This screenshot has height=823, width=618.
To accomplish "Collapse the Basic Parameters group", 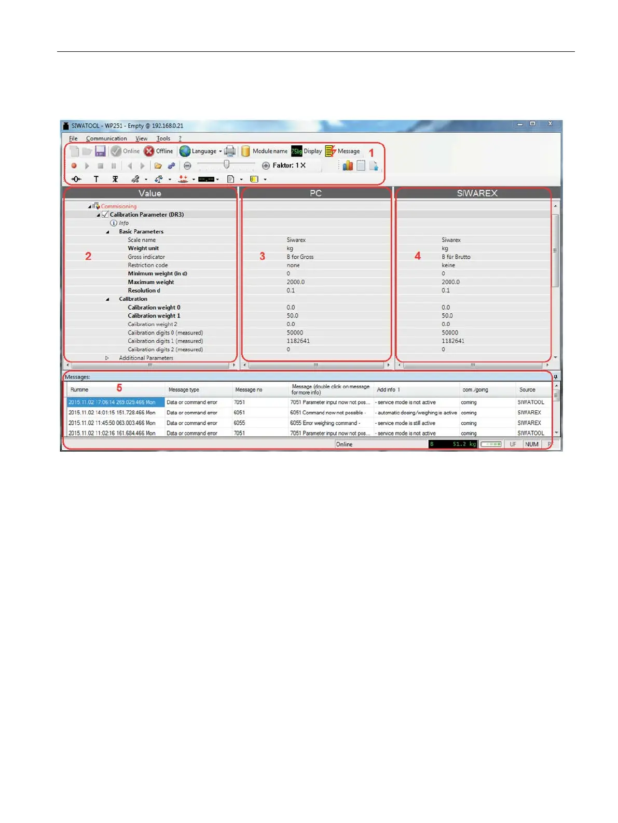I will pos(107,232).
